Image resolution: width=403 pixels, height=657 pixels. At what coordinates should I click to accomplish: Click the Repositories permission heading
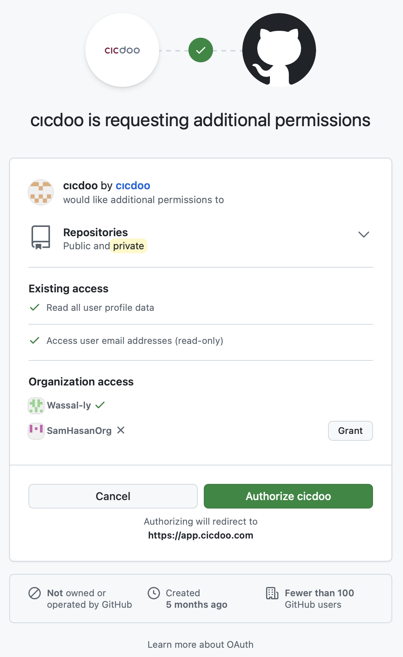(95, 232)
